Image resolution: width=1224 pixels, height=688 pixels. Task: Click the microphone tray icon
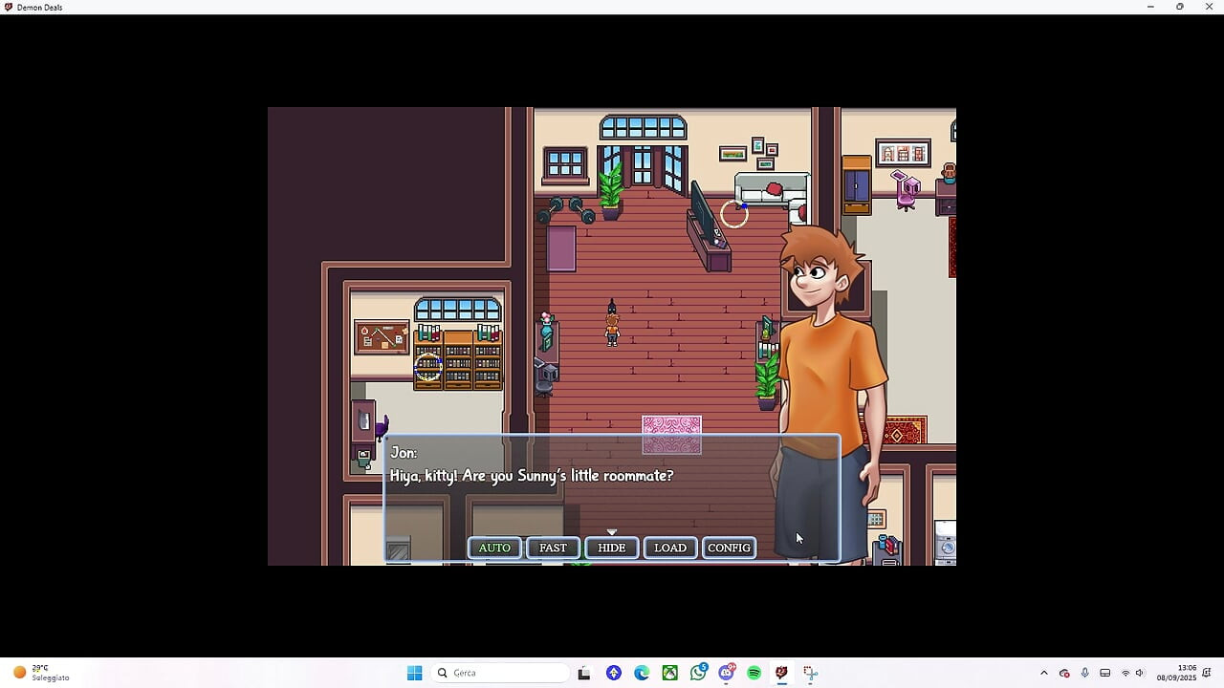point(1084,673)
